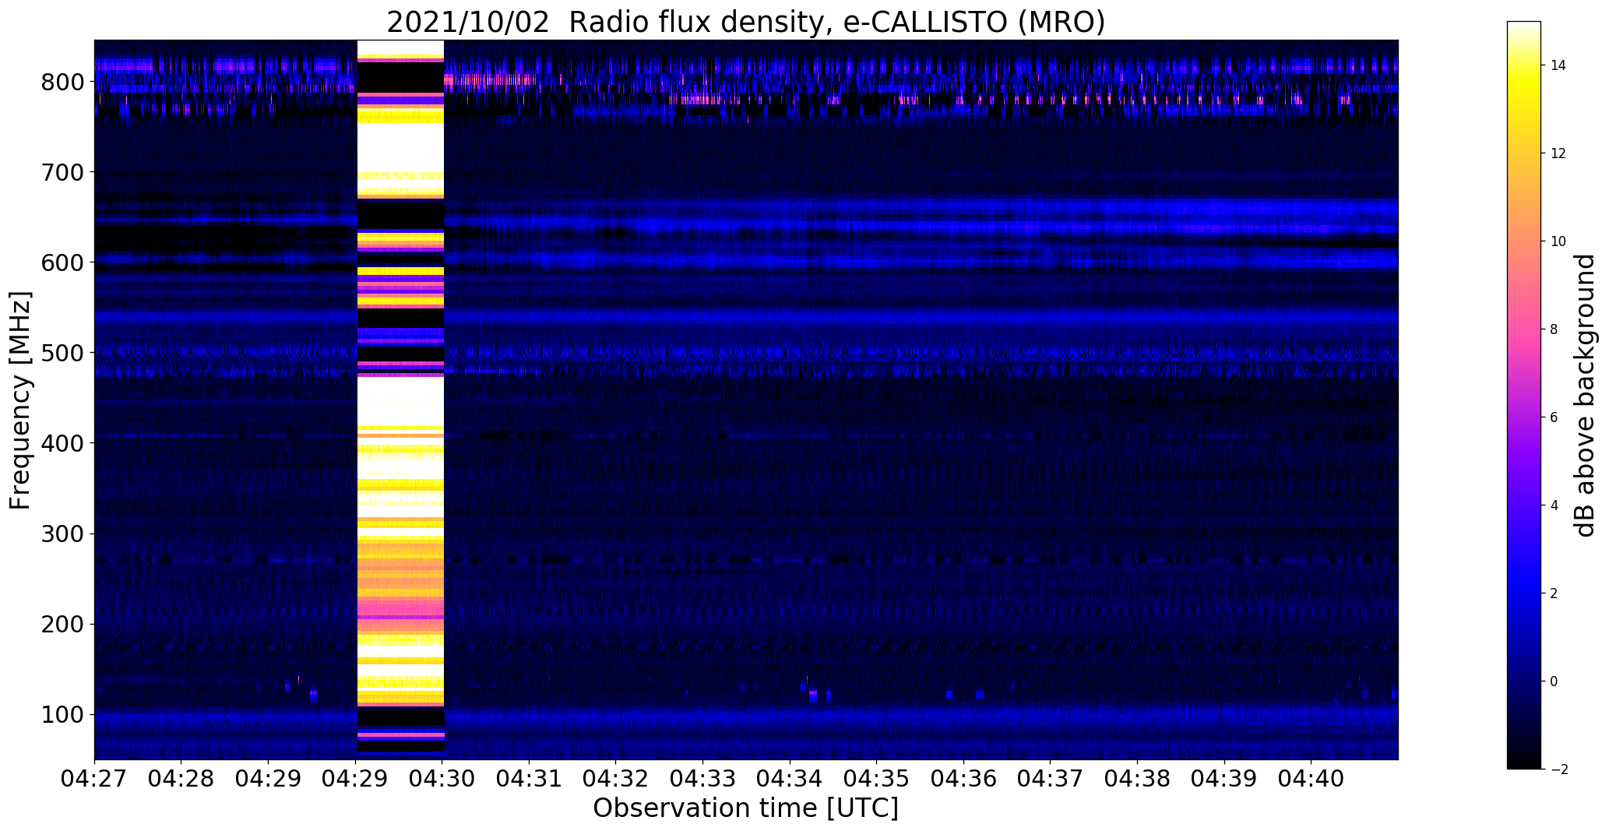Image resolution: width=1609 pixels, height=831 pixels.
Task: Click the 04:33 time tick label
Action: (703, 779)
